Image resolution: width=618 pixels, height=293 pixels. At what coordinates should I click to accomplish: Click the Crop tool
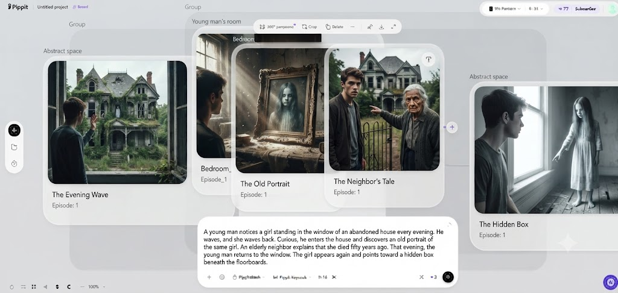tap(310, 27)
